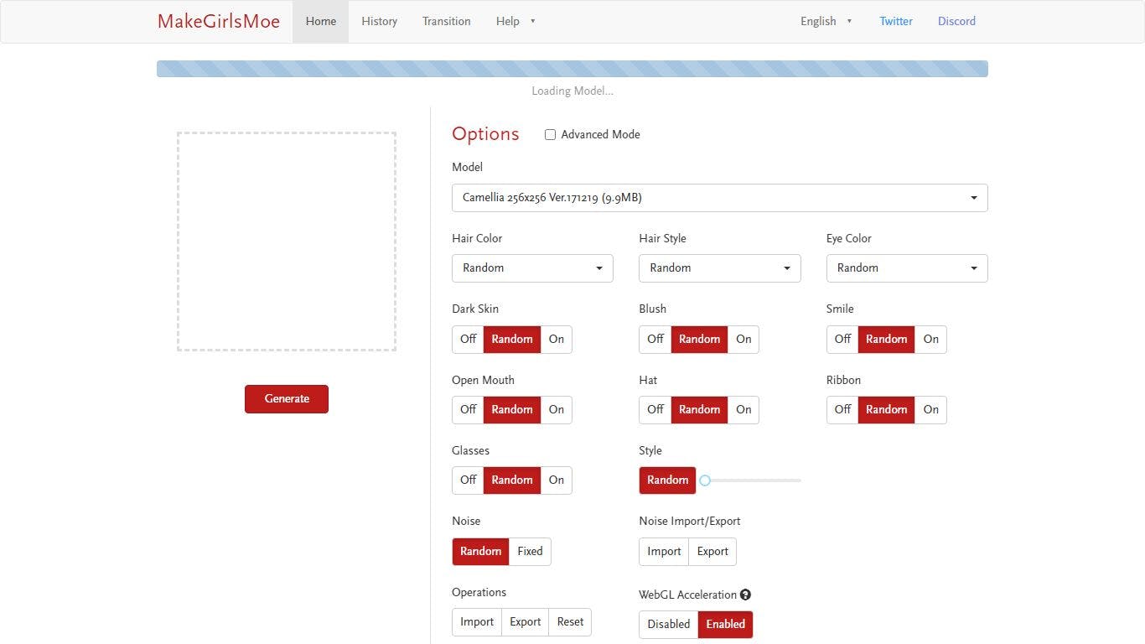This screenshot has width=1145, height=644.
Task: Click Reset under Operations
Action: [570, 621]
